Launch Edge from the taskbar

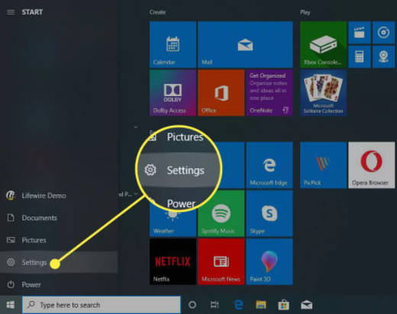(238, 305)
